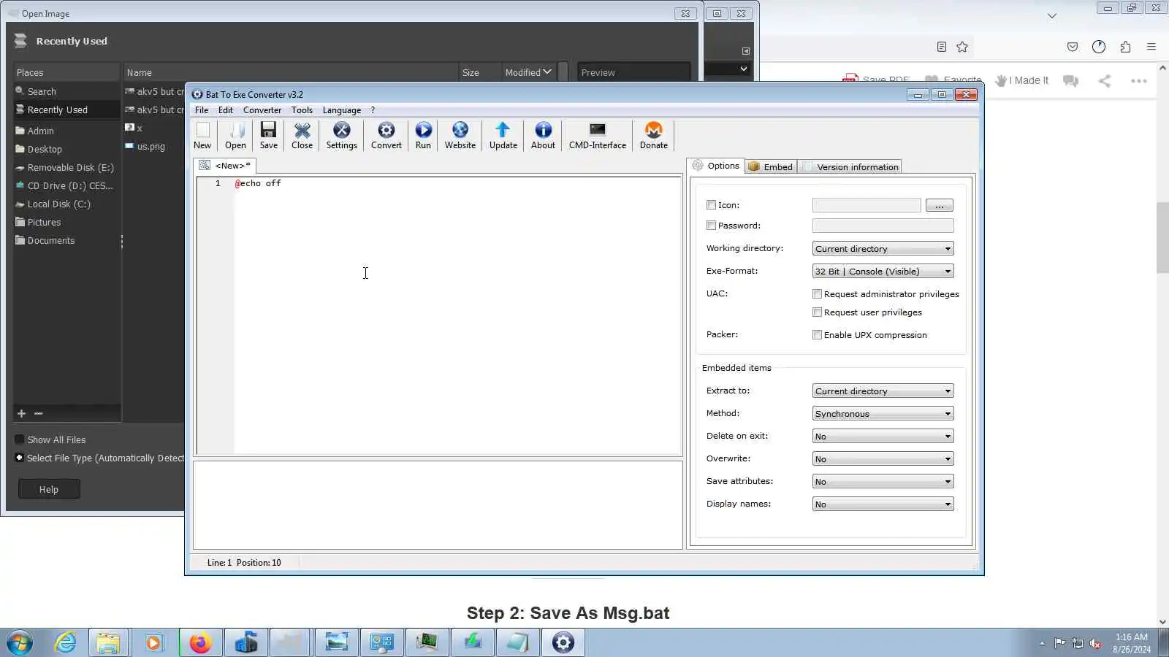Viewport: 1169px width, 657px height.
Task: Open the Website globe icon
Action: click(460, 136)
